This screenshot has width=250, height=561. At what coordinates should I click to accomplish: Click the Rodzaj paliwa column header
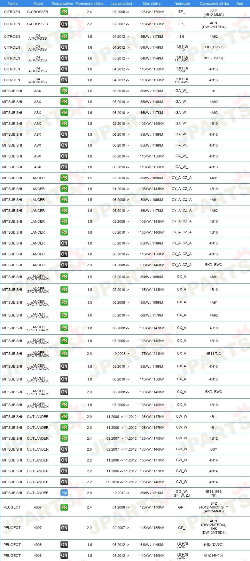[62, 4]
